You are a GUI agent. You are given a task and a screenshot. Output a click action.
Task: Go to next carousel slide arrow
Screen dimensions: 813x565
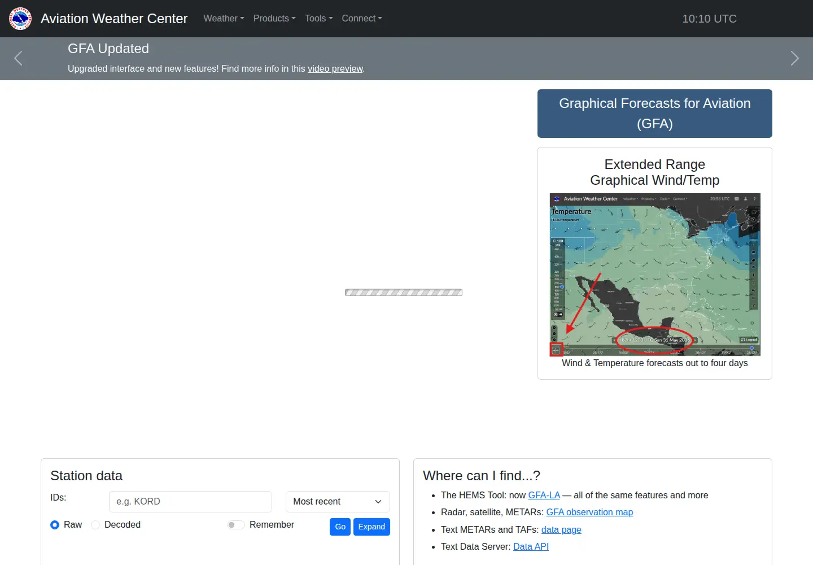pos(794,58)
